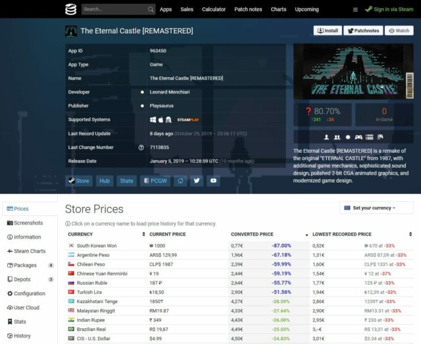The image size is (421, 344).
Task: Click the SteamDB logo icon
Action: pos(70,9)
